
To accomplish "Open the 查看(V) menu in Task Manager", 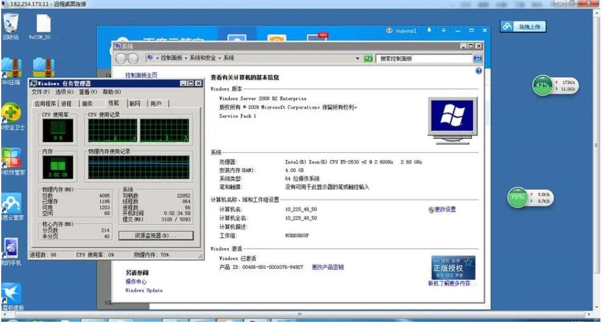I will pyautogui.click(x=88, y=92).
